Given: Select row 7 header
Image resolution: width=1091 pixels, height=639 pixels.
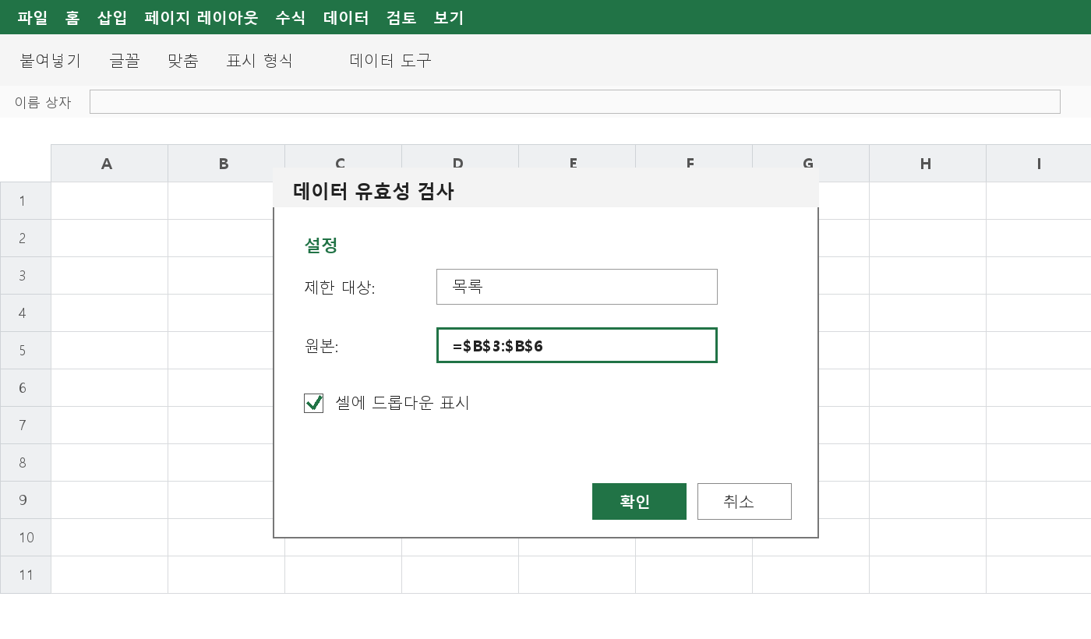Looking at the screenshot, I should [x=26, y=425].
